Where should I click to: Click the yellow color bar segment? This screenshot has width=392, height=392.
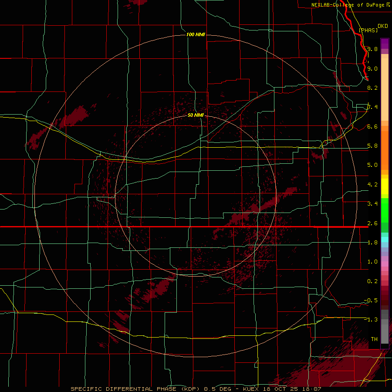click(x=385, y=186)
